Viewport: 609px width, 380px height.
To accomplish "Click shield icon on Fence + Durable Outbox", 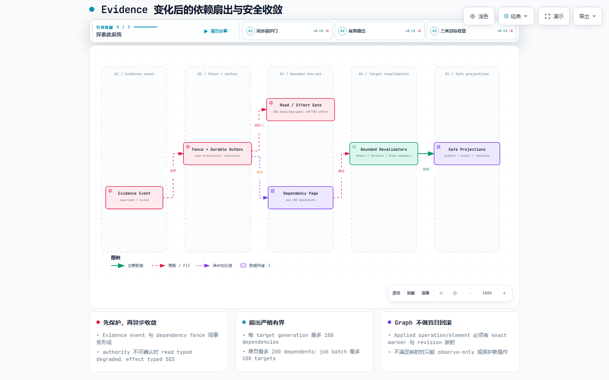I will (188, 147).
